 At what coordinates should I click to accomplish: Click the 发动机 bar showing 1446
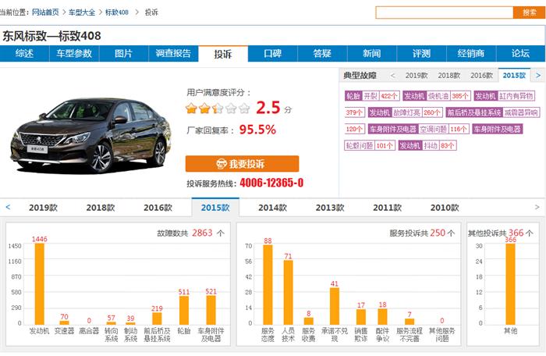[39, 284]
